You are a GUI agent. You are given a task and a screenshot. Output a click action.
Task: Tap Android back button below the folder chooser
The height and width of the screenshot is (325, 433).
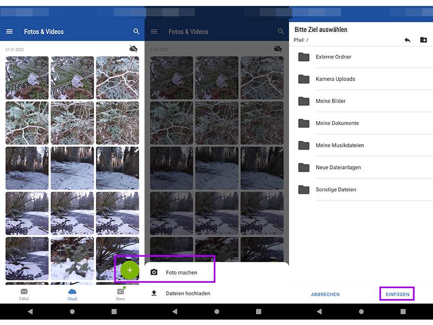[x=319, y=312]
